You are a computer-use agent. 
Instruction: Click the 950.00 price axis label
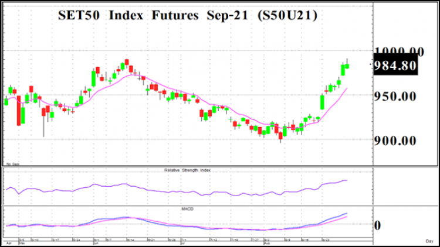pos(395,97)
